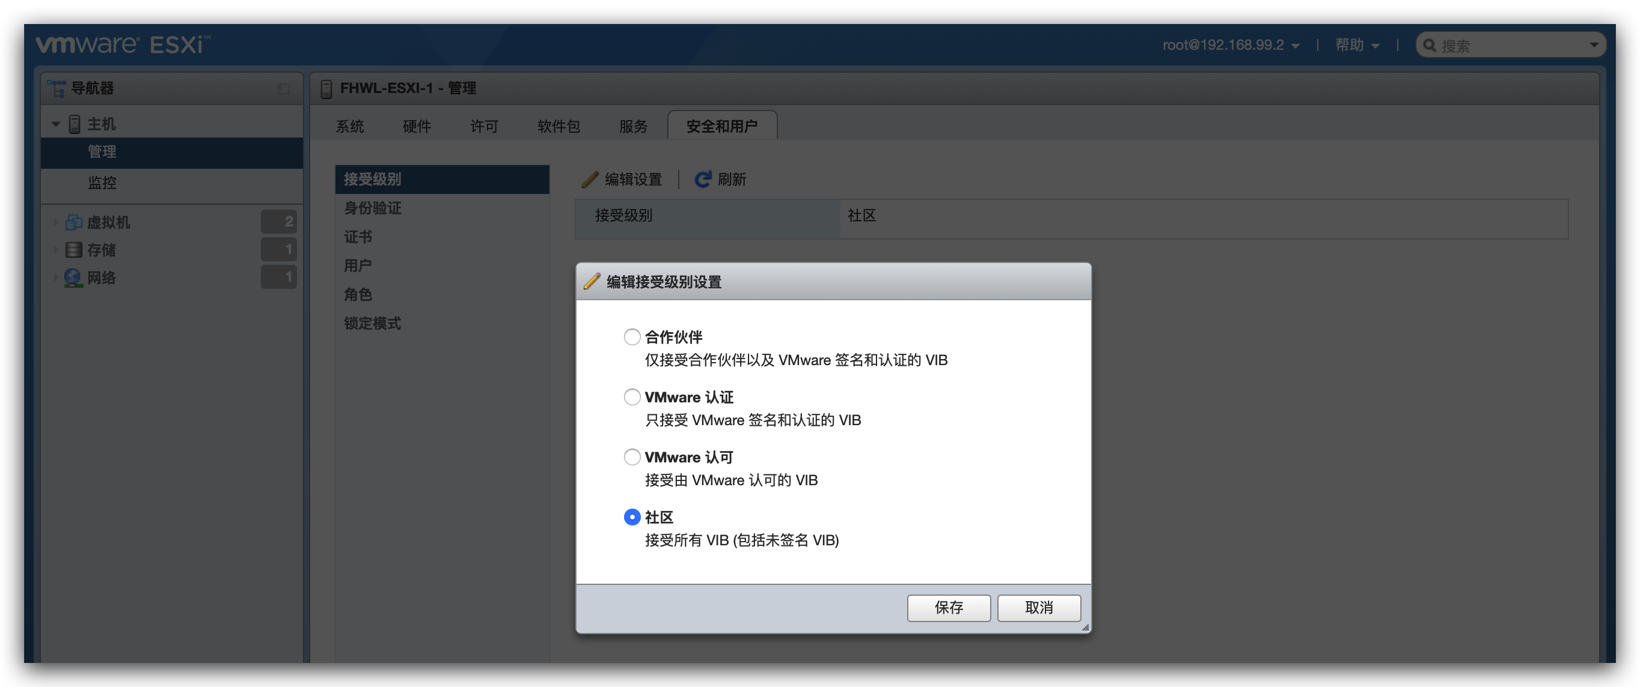Minimize the navigator panel via its collapse icon
This screenshot has height=687, width=1640.
(283, 88)
